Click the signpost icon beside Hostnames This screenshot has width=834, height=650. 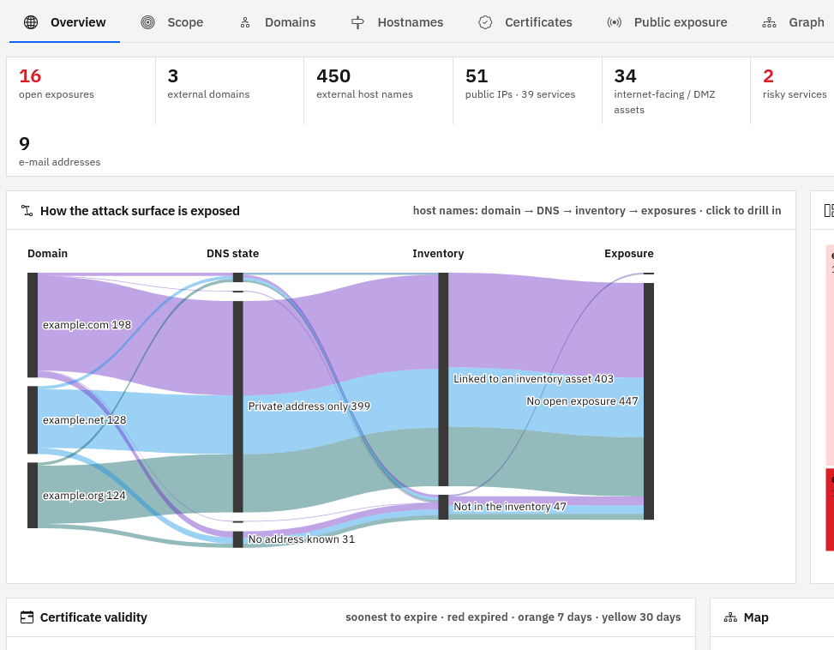358,22
